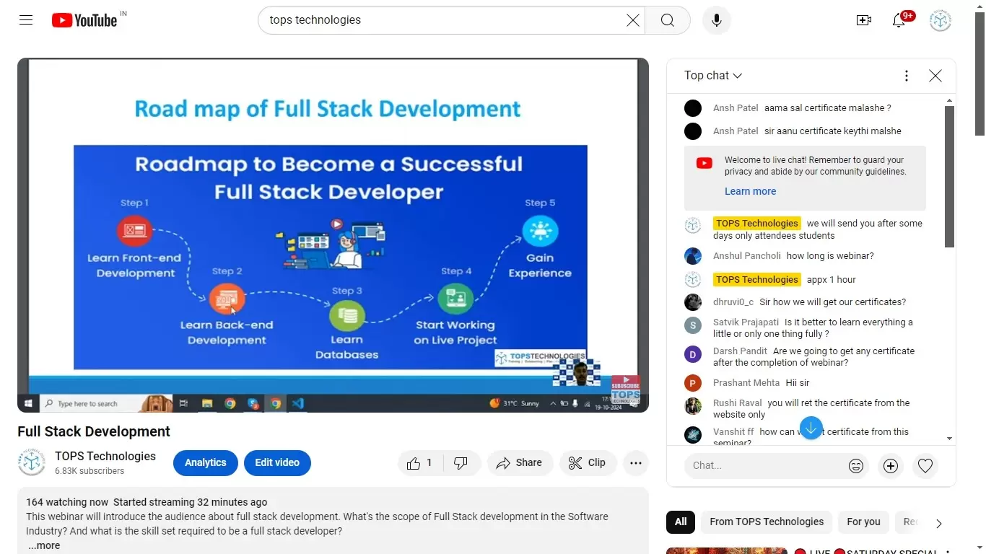986x554 pixels.
Task: Select the All filter chip
Action: [x=681, y=522]
